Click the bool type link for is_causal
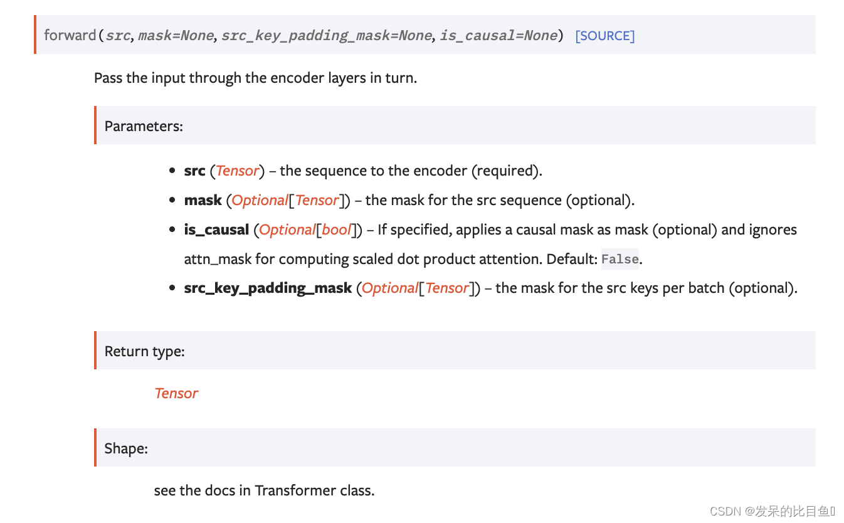The image size is (844, 523). (336, 230)
